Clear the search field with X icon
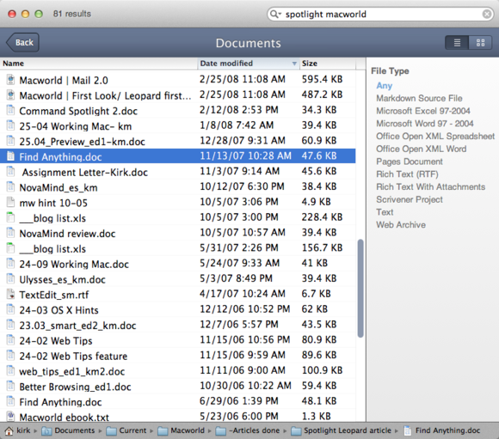This screenshot has width=499, height=439. coord(487,14)
